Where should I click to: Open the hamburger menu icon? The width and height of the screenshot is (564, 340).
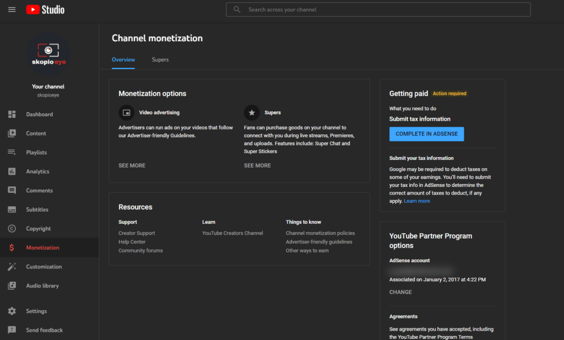tap(12, 9)
